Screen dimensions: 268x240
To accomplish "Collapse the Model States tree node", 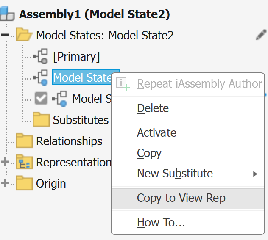I will pyautogui.click(x=5, y=35).
